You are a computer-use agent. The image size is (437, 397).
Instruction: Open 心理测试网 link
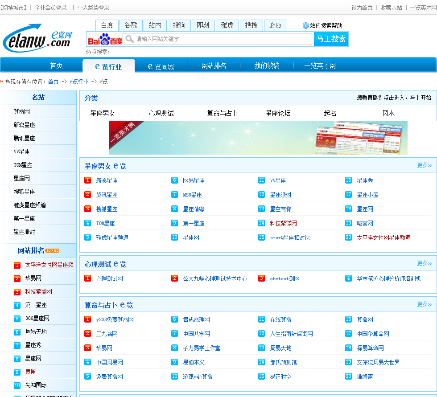(110, 278)
